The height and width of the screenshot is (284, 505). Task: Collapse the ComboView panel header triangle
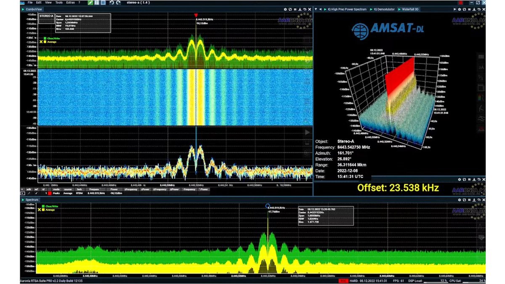[x=24, y=9]
